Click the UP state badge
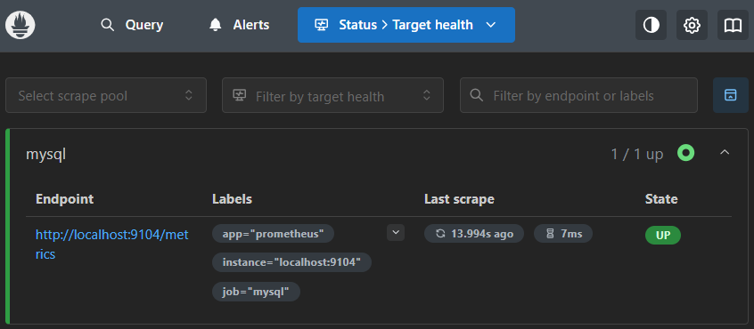 662,236
